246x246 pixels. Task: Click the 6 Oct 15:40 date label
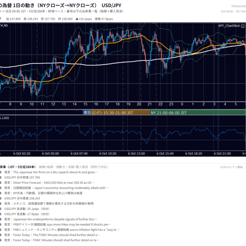pyautogui.click(x=165, y=154)
